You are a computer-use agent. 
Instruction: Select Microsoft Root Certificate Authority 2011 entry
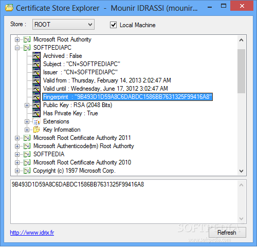pos(82,138)
